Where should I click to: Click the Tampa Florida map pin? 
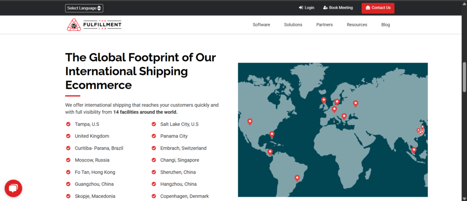(x=272, y=135)
